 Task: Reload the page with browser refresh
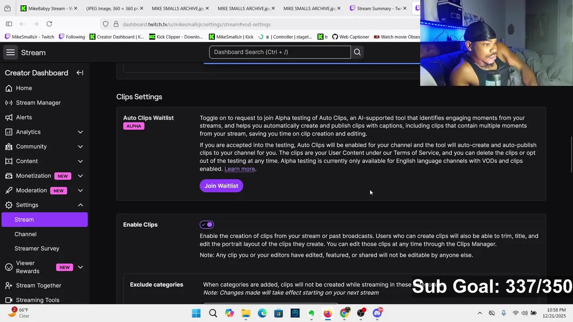point(49,24)
